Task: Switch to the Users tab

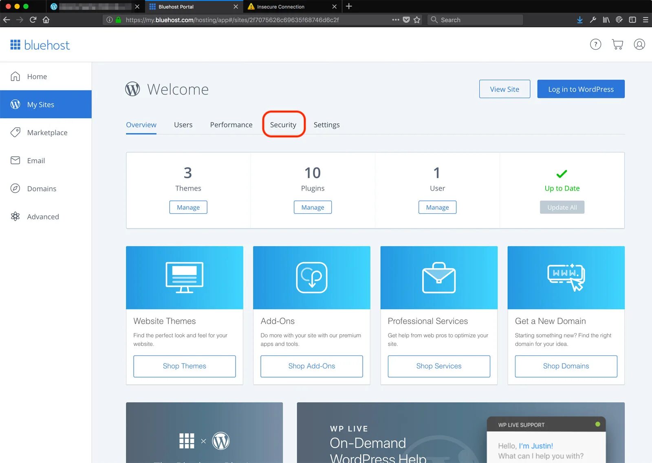Action: coord(183,125)
